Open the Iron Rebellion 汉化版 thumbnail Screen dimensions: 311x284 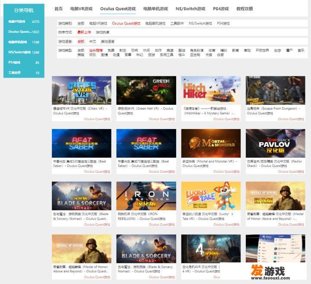[x=146, y=196]
